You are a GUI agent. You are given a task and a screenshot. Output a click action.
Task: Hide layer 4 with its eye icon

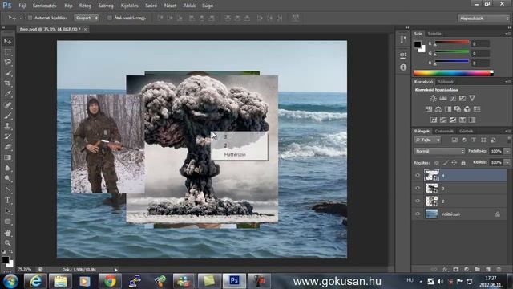click(x=418, y=175)
